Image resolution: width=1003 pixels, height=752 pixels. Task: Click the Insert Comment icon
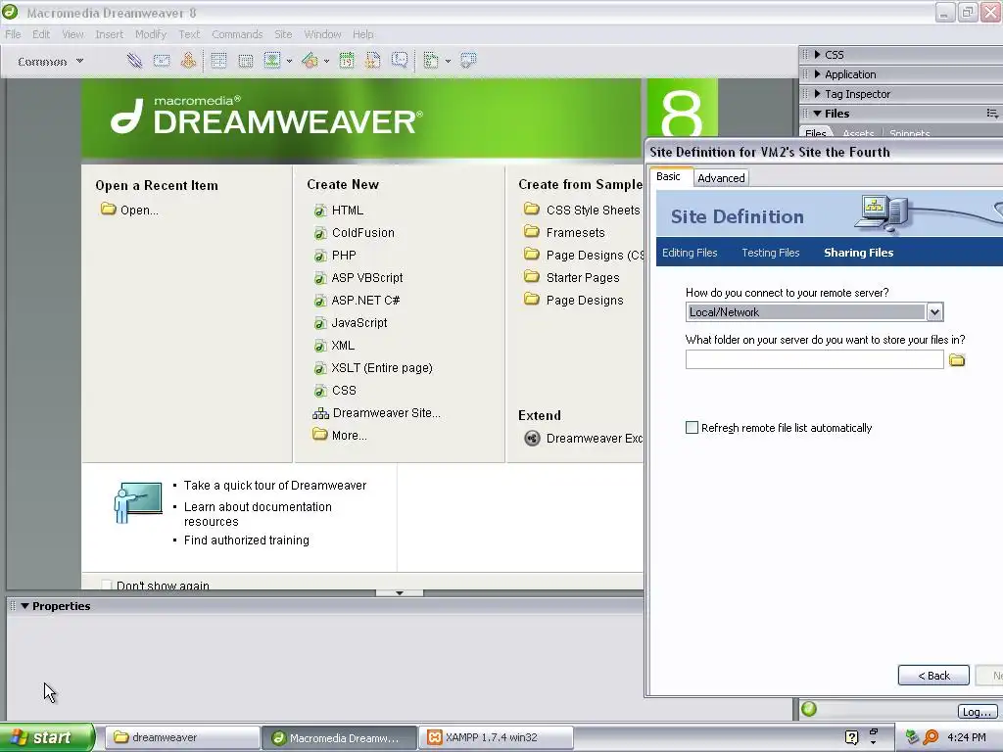[x=400, y=61]
